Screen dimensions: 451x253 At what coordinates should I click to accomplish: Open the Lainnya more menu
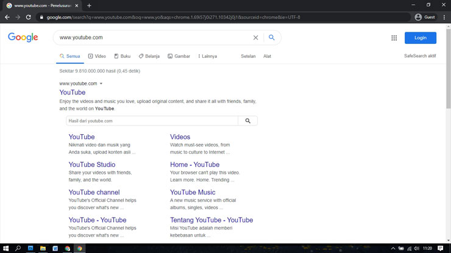click(x=208, y=56)
